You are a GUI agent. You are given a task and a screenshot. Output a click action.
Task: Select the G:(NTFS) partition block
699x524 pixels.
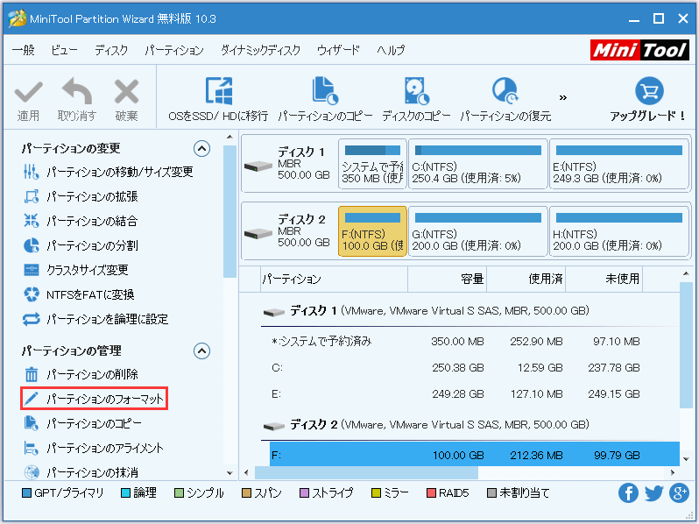(x=477, y=232)
